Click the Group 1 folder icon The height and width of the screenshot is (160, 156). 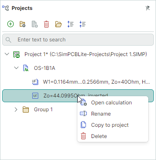[26, 110]
